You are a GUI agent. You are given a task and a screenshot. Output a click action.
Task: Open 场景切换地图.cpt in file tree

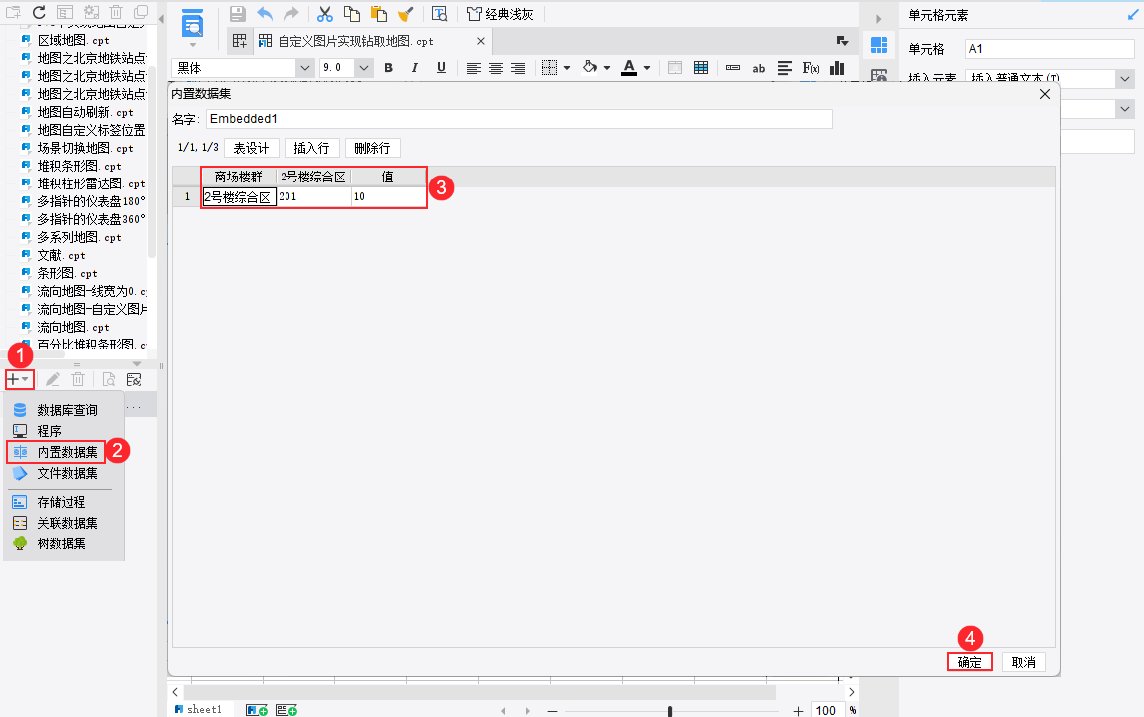85,148
